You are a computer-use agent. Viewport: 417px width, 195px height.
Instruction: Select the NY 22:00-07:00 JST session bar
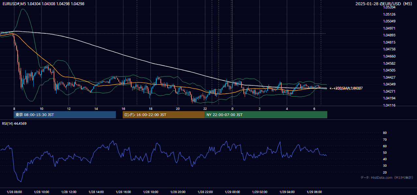(x=266, y=115)
